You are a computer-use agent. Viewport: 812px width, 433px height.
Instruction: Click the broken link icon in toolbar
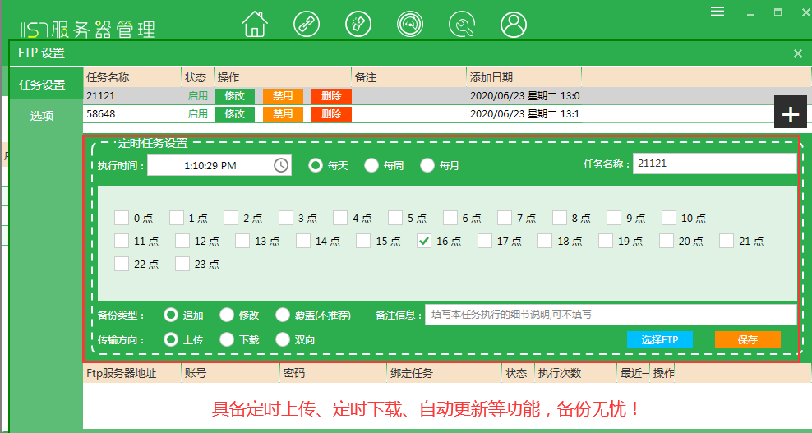358,25
